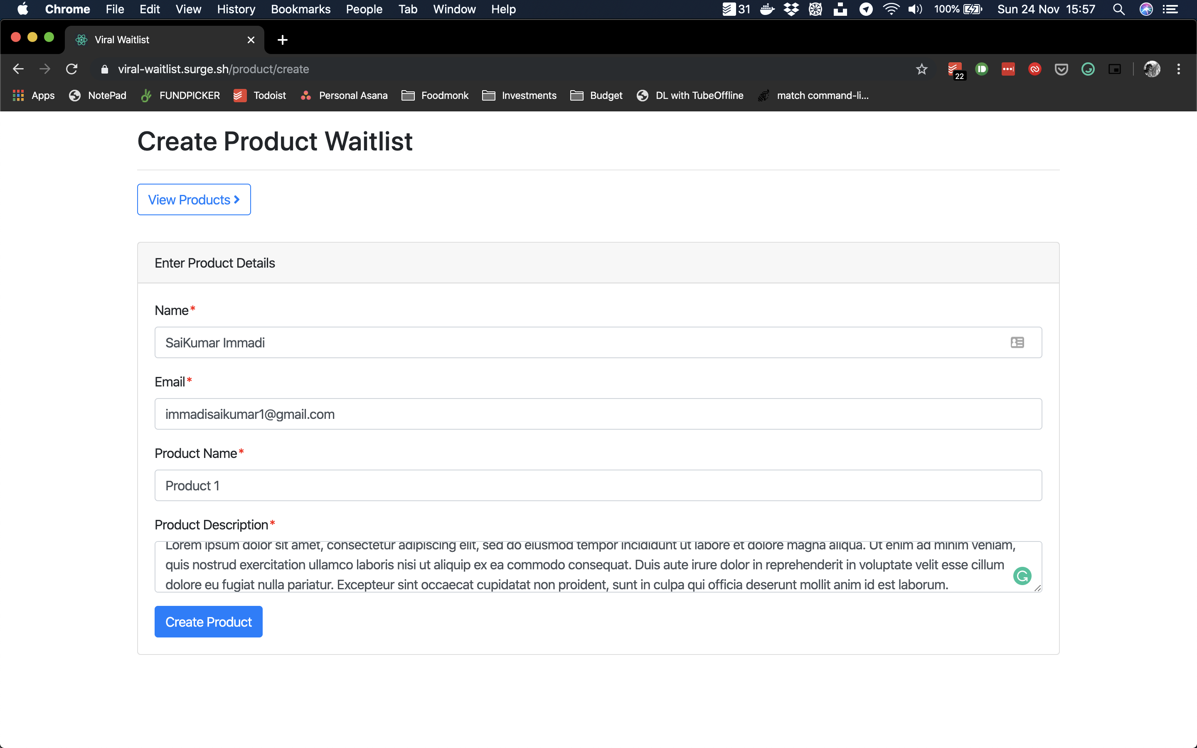Open the Chrome profile avatar
The width and height of the screenshot is (1197, 748).
1152,69
